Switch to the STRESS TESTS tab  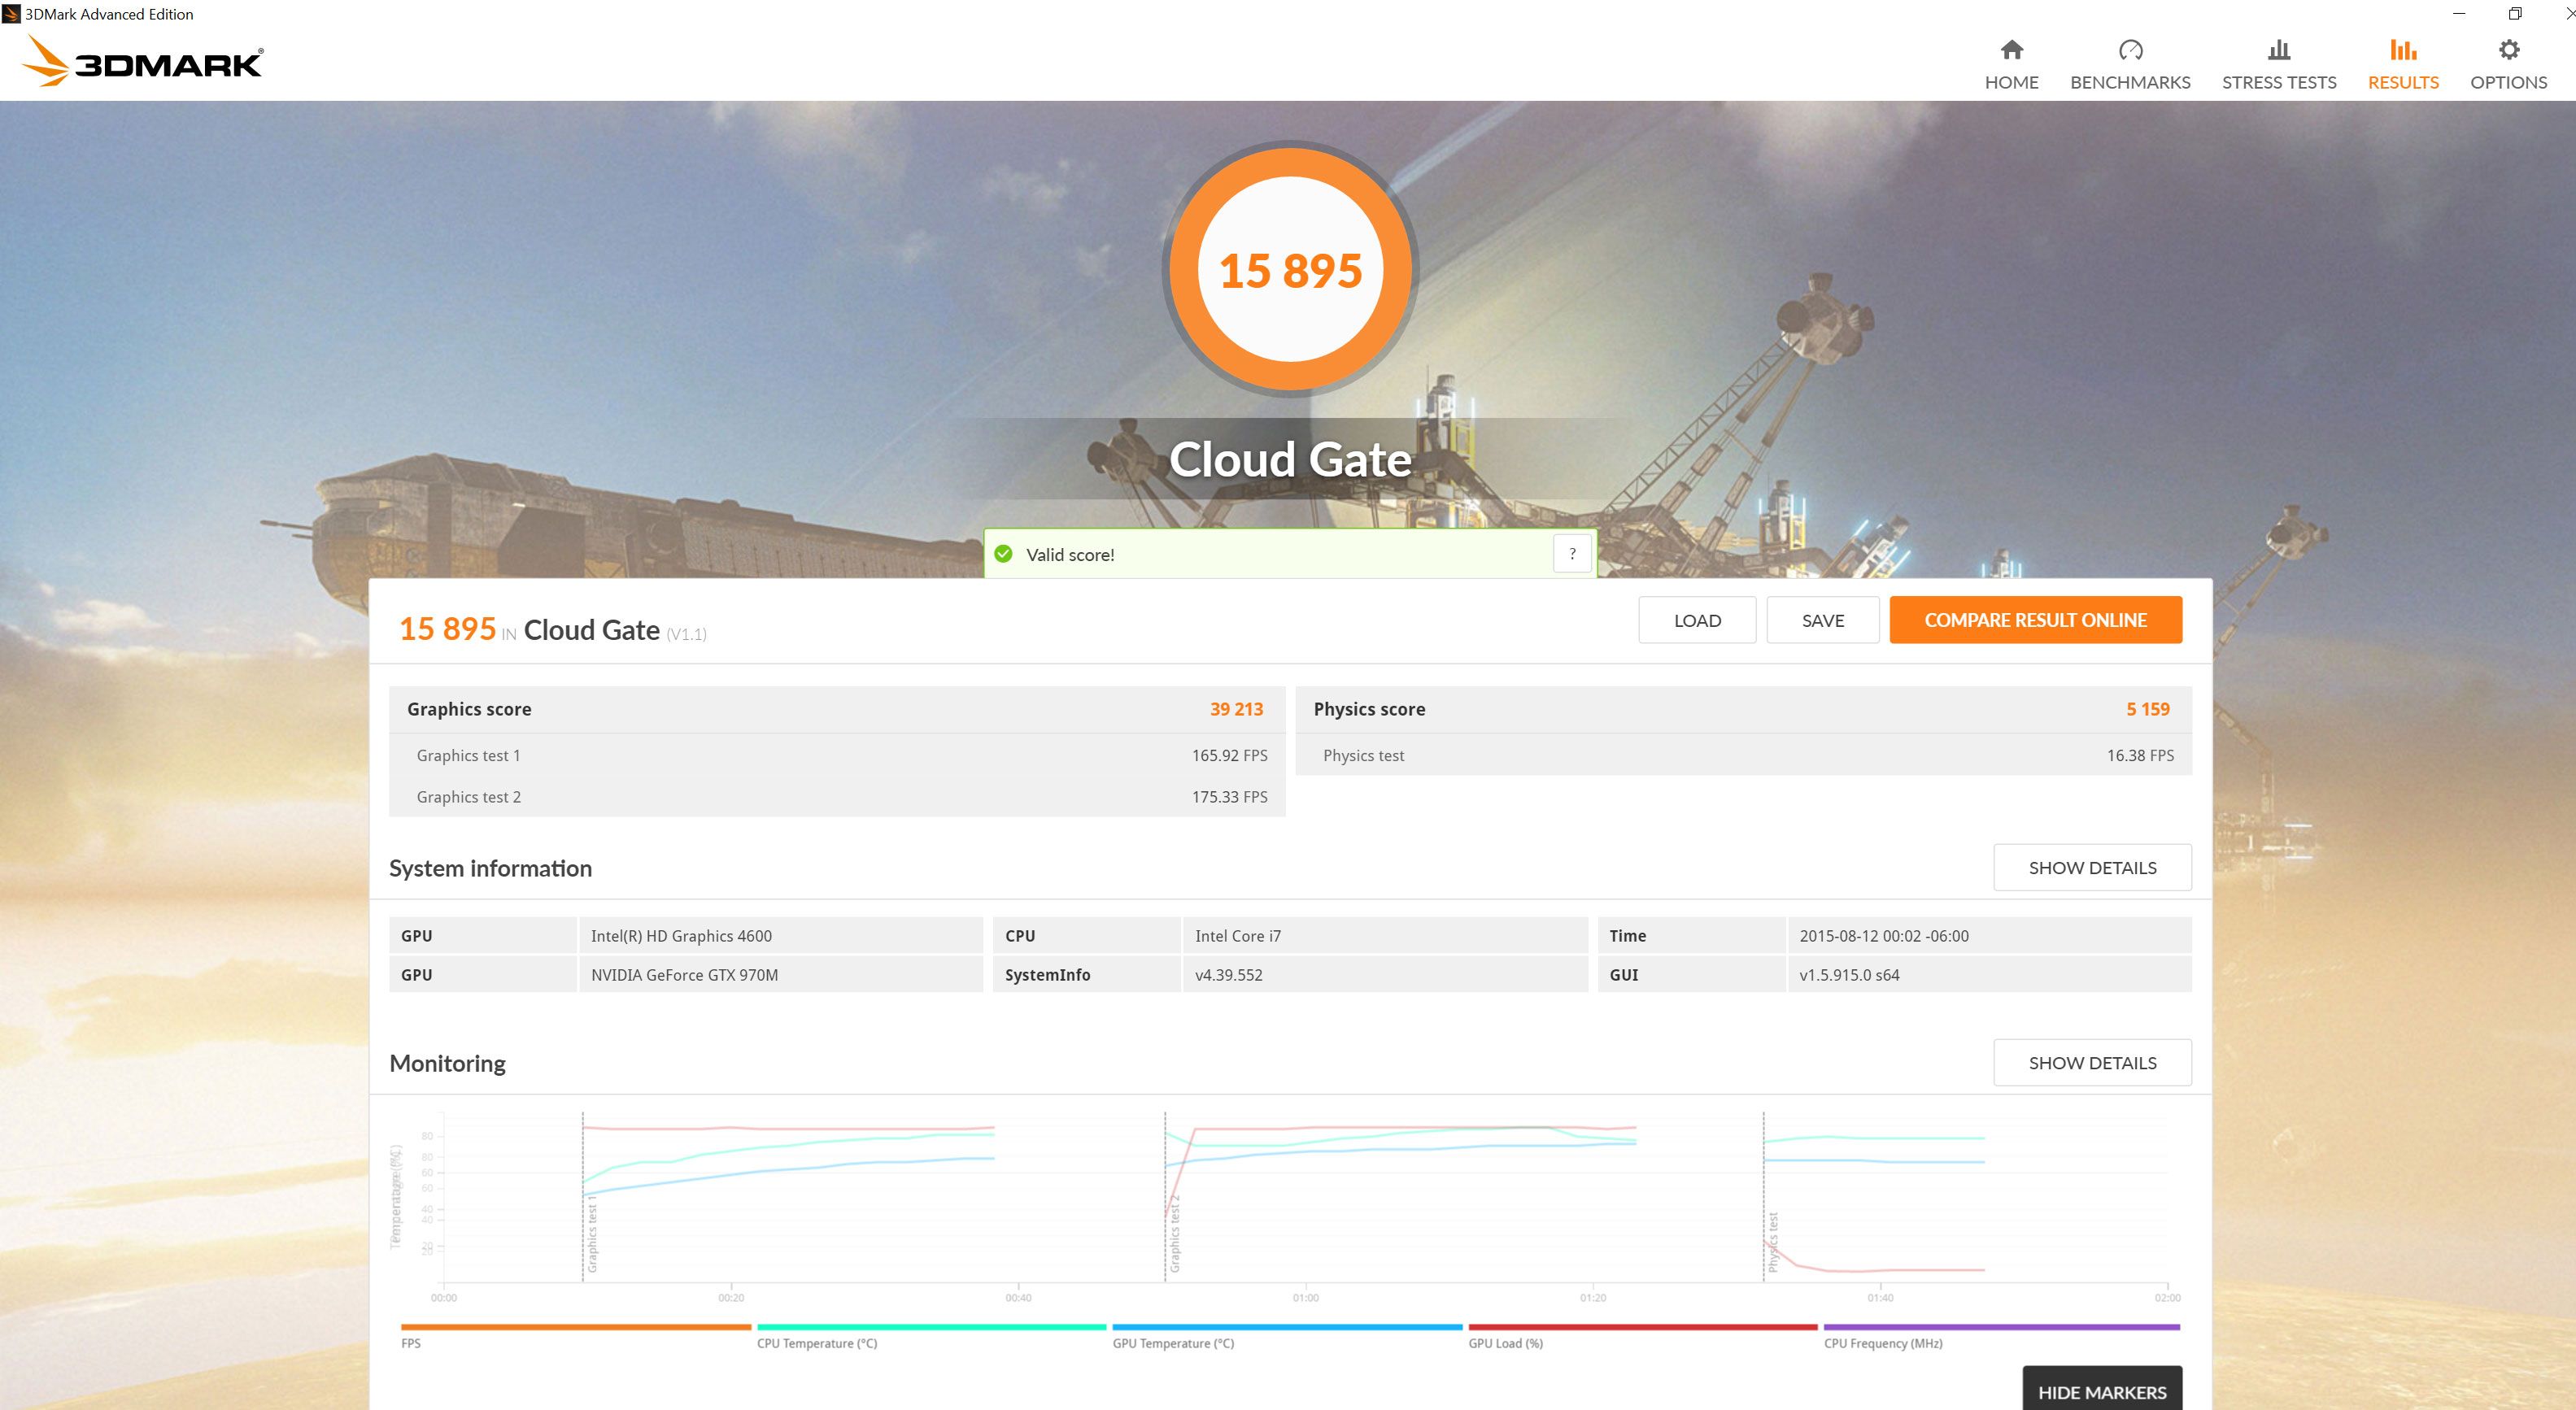coord(2278,65)
